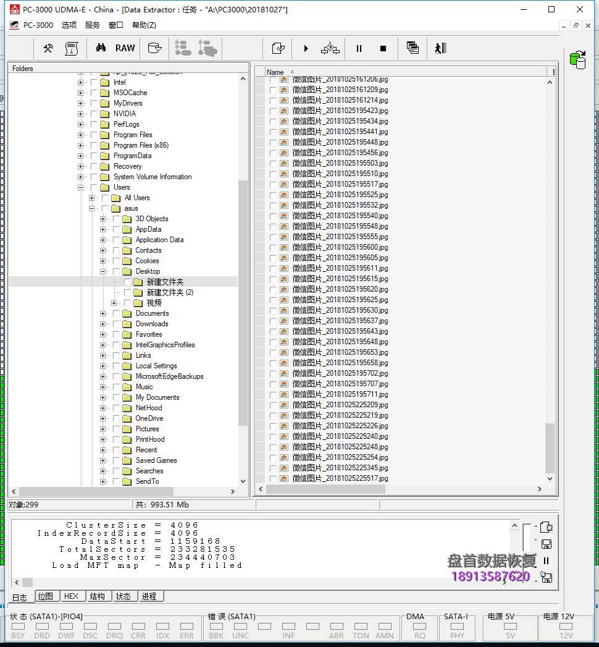Switch to the HEX tab
Viewport: 599px width, 647px height.
(x=71, y=596)
